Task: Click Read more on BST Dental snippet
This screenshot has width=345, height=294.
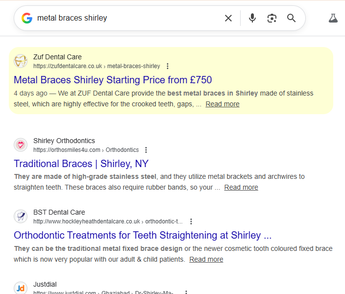Action: tap(206, 259)
